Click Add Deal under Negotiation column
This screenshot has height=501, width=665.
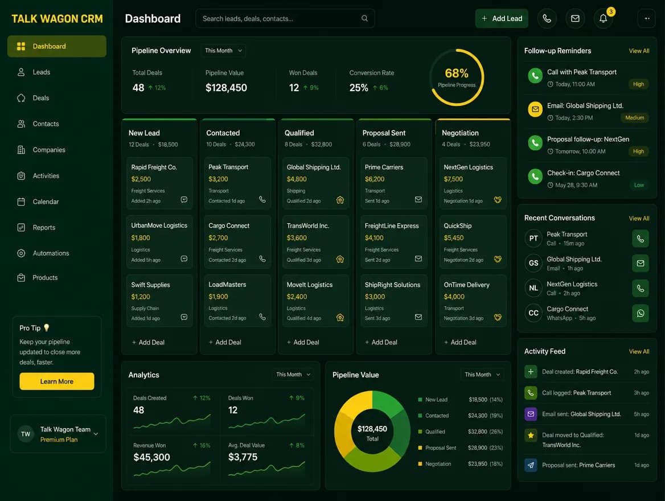(460, 342)
